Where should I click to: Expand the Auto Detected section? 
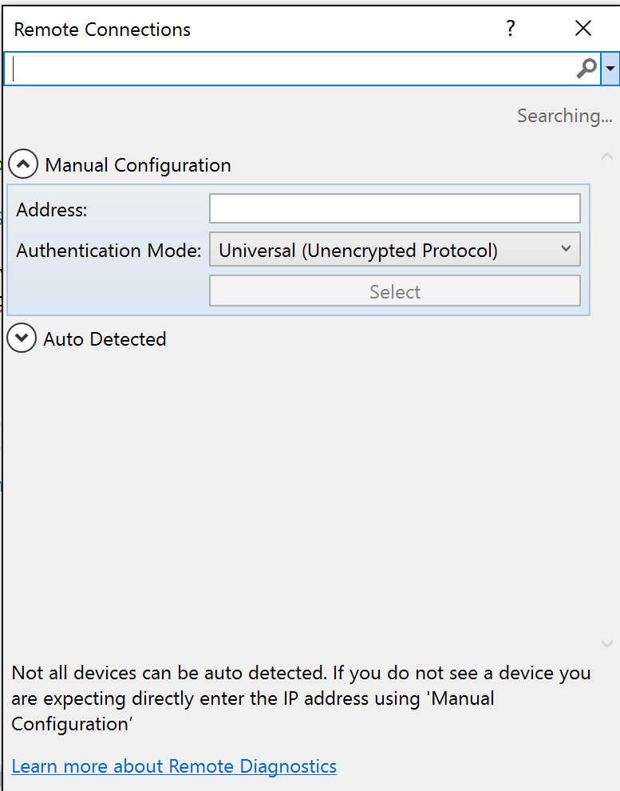[22, 338]
